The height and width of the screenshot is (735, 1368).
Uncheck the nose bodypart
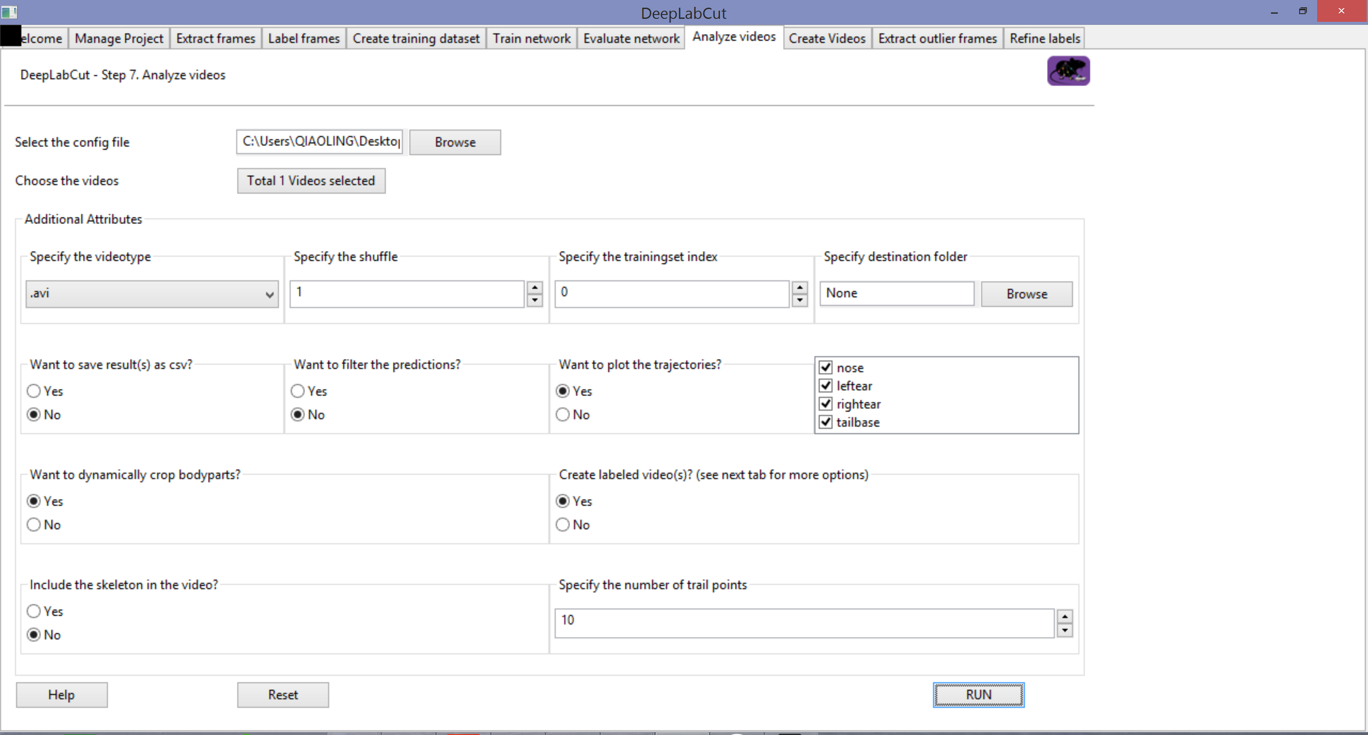click(826, 367)
